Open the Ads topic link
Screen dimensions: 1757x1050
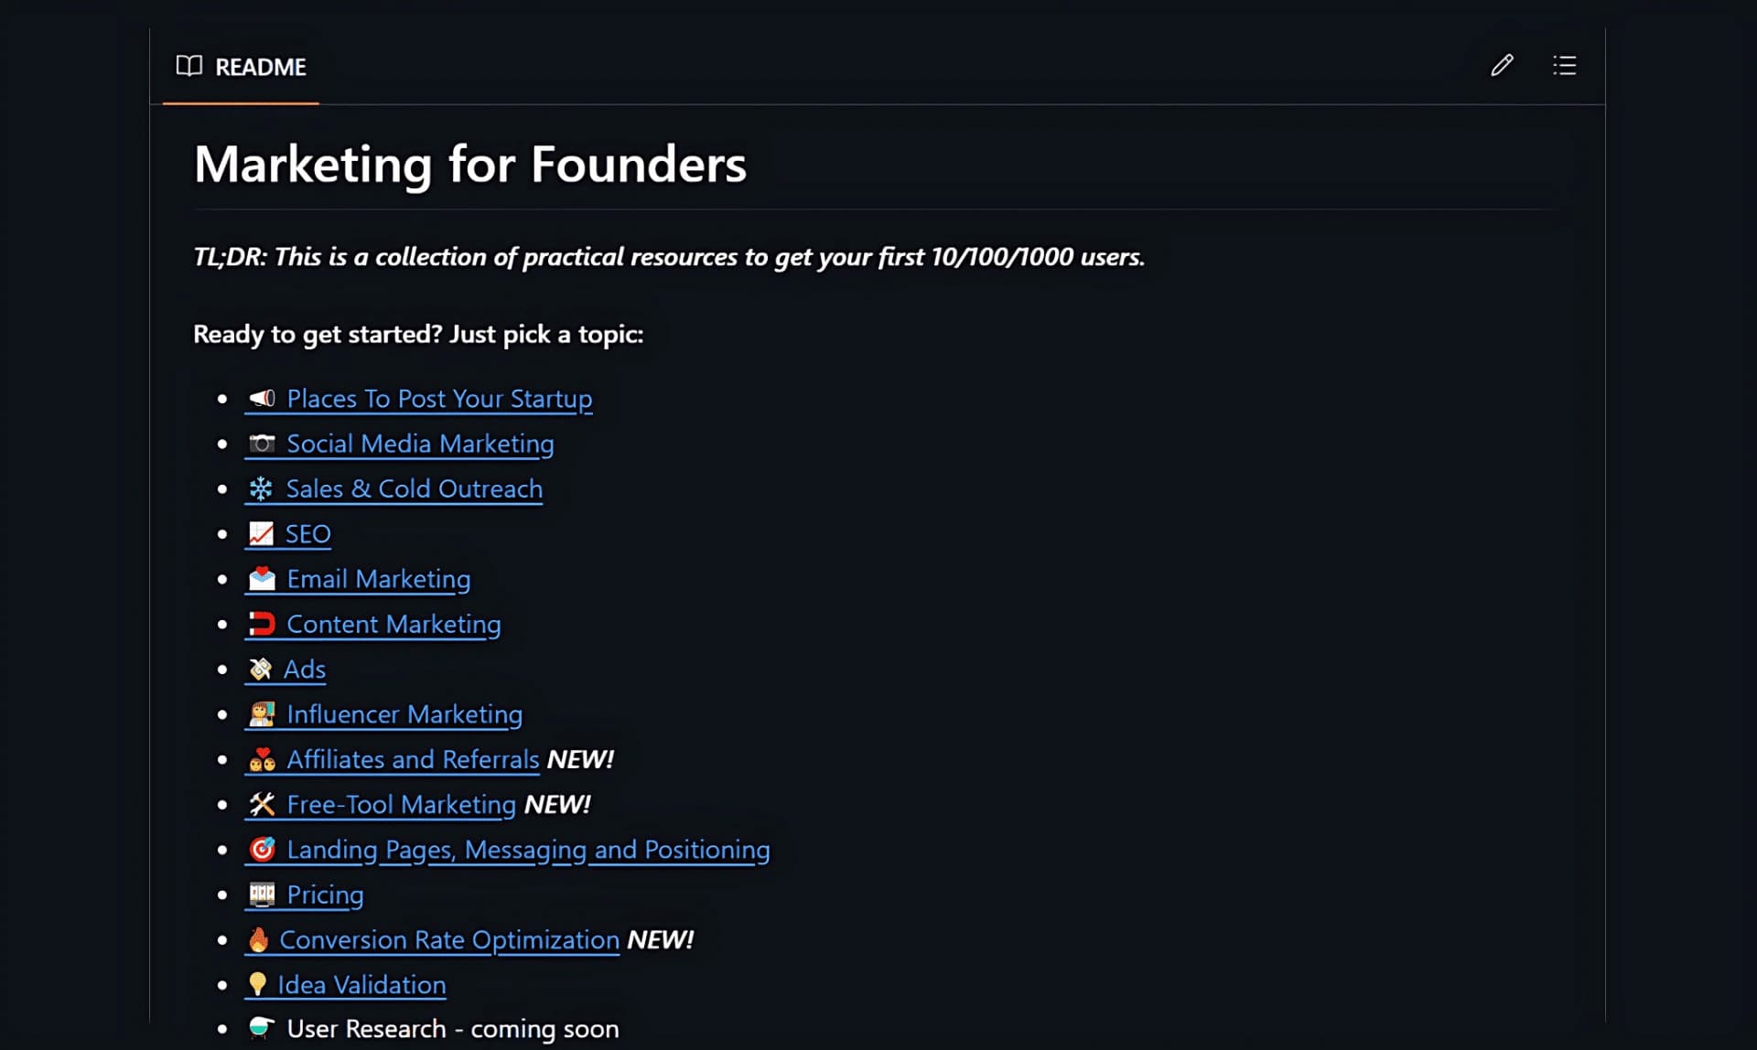[x=306, y=669]
